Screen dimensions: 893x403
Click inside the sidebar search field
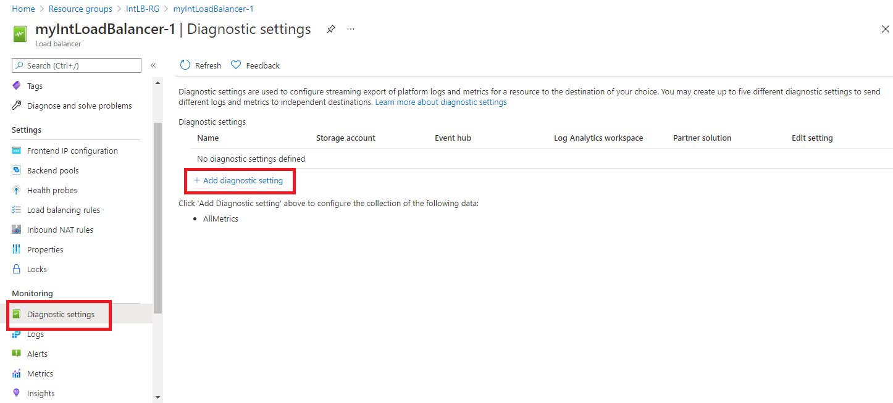tap(76, 65)
